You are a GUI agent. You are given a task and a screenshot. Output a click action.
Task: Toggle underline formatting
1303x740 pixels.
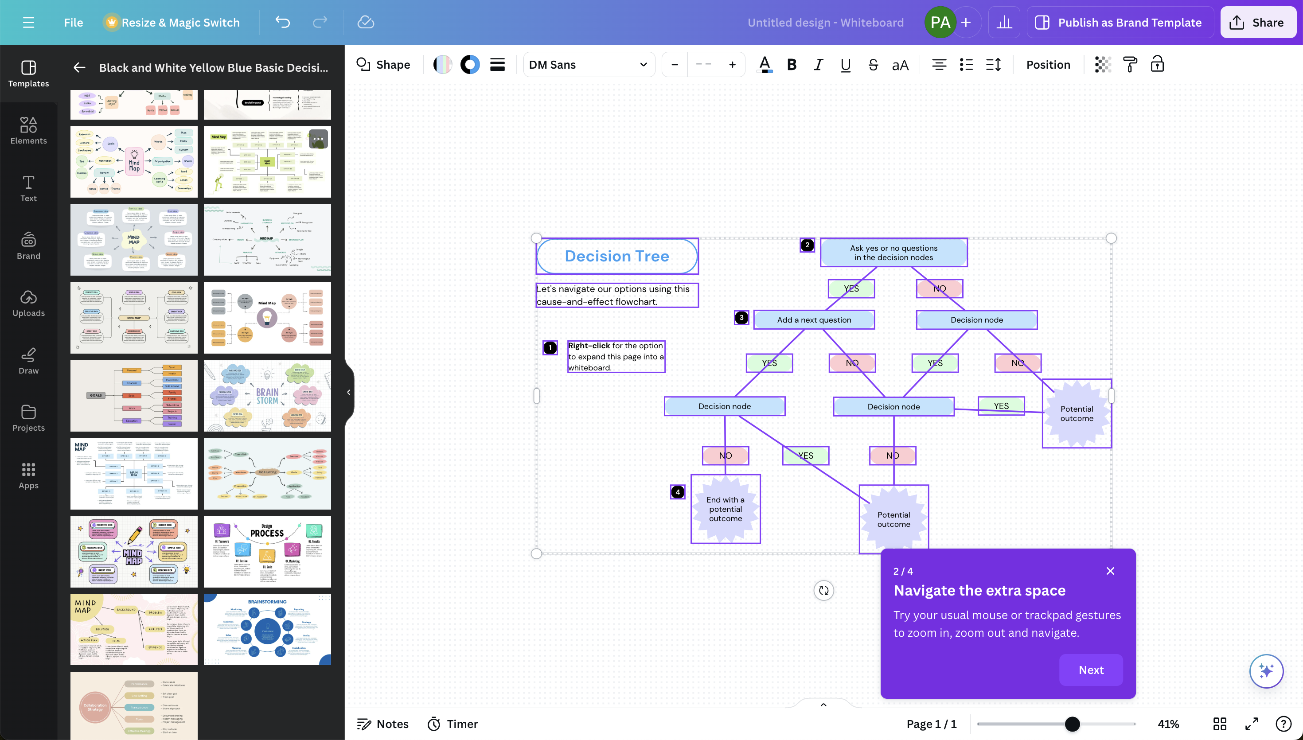[x=845, y=65]
